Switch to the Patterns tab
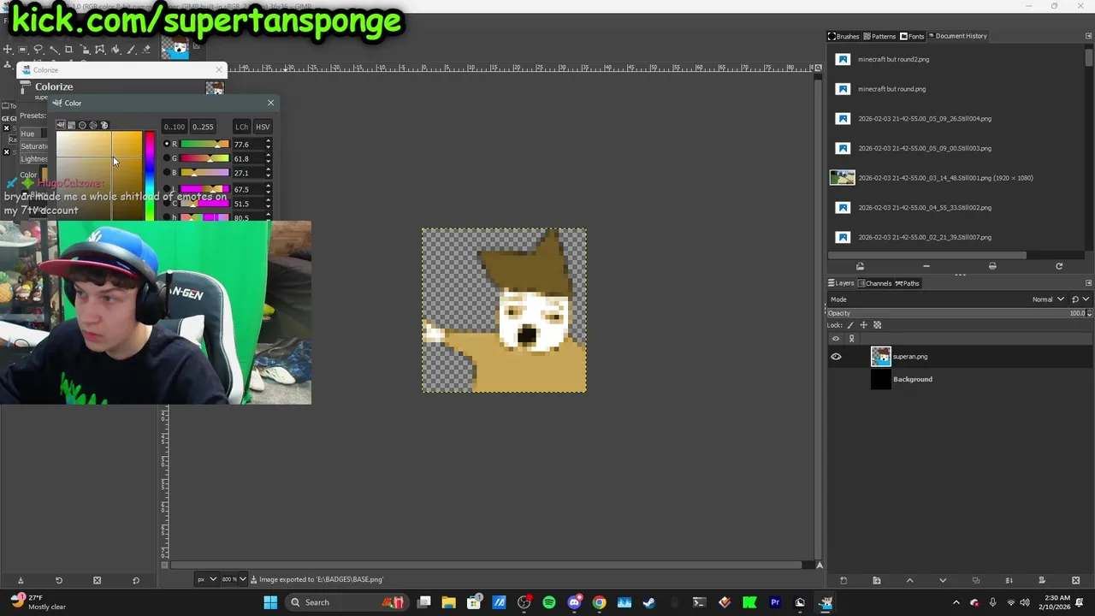The image size is (1095, 616). pos(879,36)
